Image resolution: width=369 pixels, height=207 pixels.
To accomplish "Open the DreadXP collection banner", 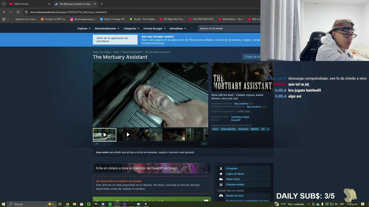I will click(x=152, y=168).
